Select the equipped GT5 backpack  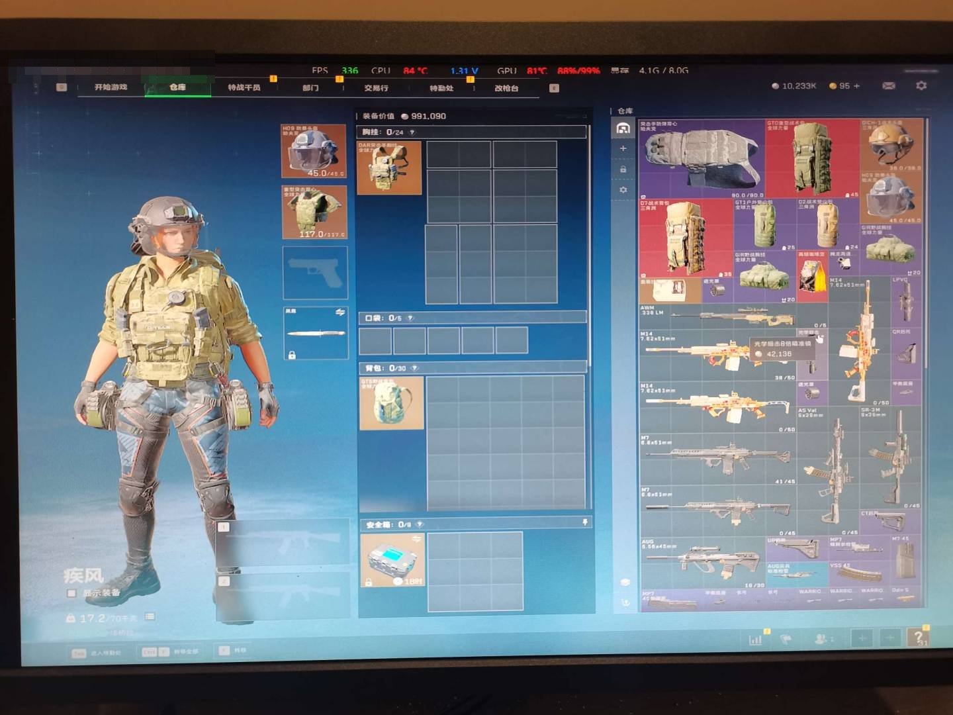[x=392, y=403]
